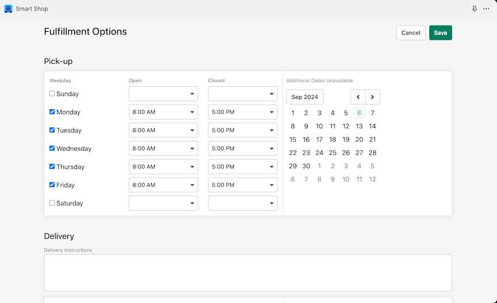This screenshot has width=497, height=303.
Task: Change Friday's 8:00 AM open time
Action: pos(163,185)
